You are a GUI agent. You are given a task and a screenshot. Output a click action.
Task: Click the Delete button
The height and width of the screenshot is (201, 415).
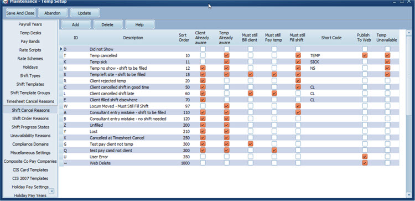click(107, 24)
